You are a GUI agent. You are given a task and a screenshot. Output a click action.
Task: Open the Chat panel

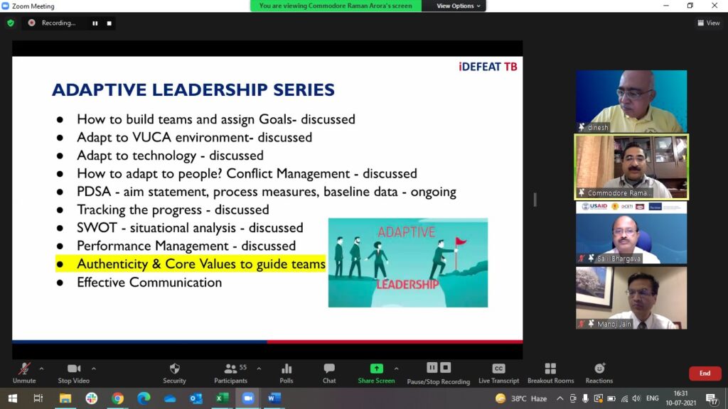click(329, 371)
